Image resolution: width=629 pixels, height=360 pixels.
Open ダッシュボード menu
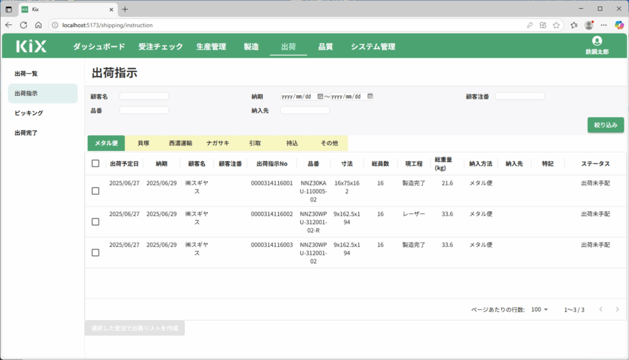point(99,47)
